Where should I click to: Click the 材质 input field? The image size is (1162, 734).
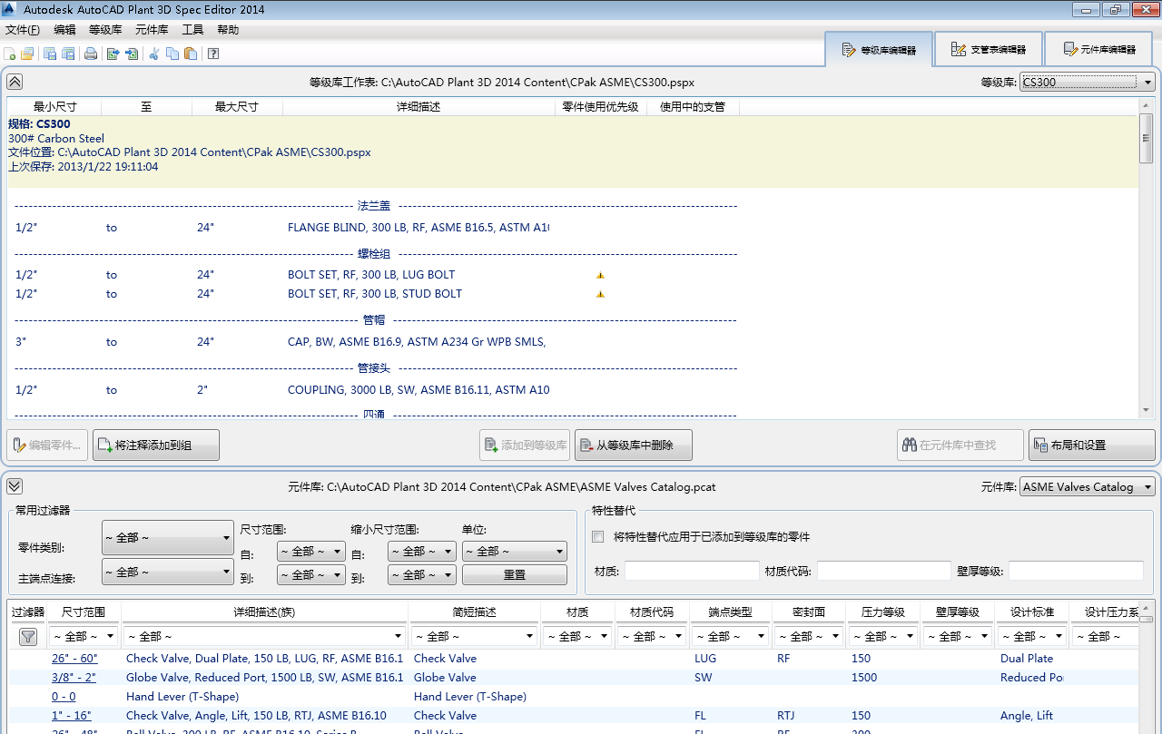(x=692, y=571)
